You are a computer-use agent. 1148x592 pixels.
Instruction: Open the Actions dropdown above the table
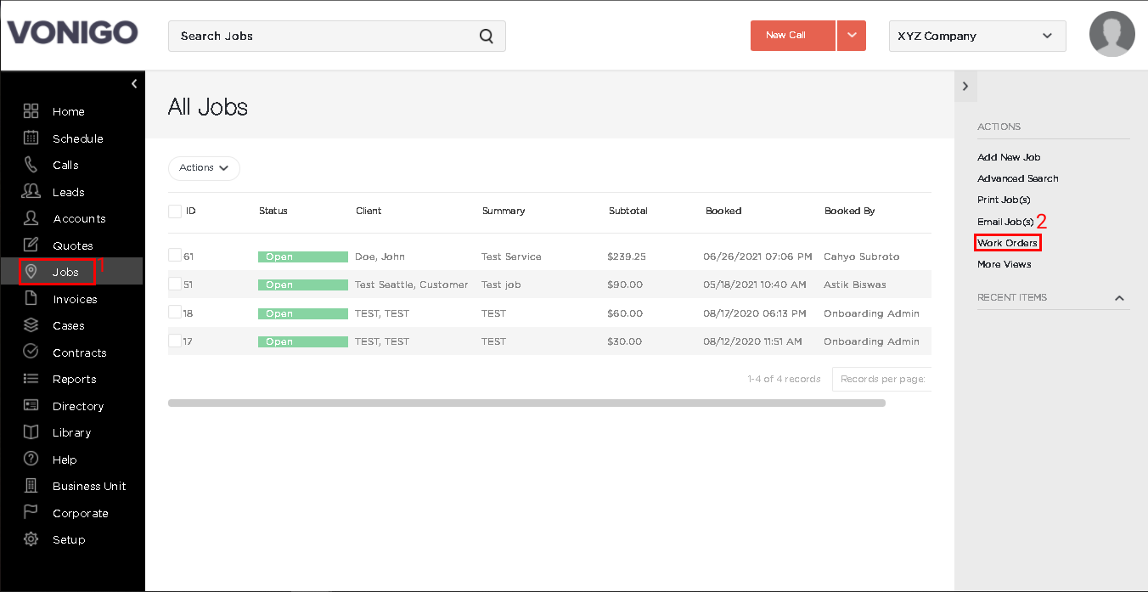204,168
